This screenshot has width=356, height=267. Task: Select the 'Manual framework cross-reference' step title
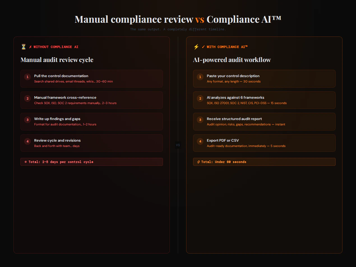pyautogui.click(x=65, y=98)
